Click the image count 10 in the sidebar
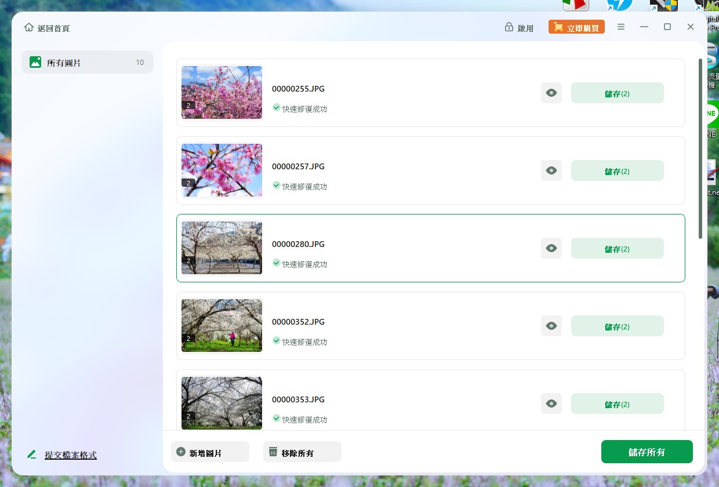This screenshot has height=487, width=719. [x=140, y=62]
